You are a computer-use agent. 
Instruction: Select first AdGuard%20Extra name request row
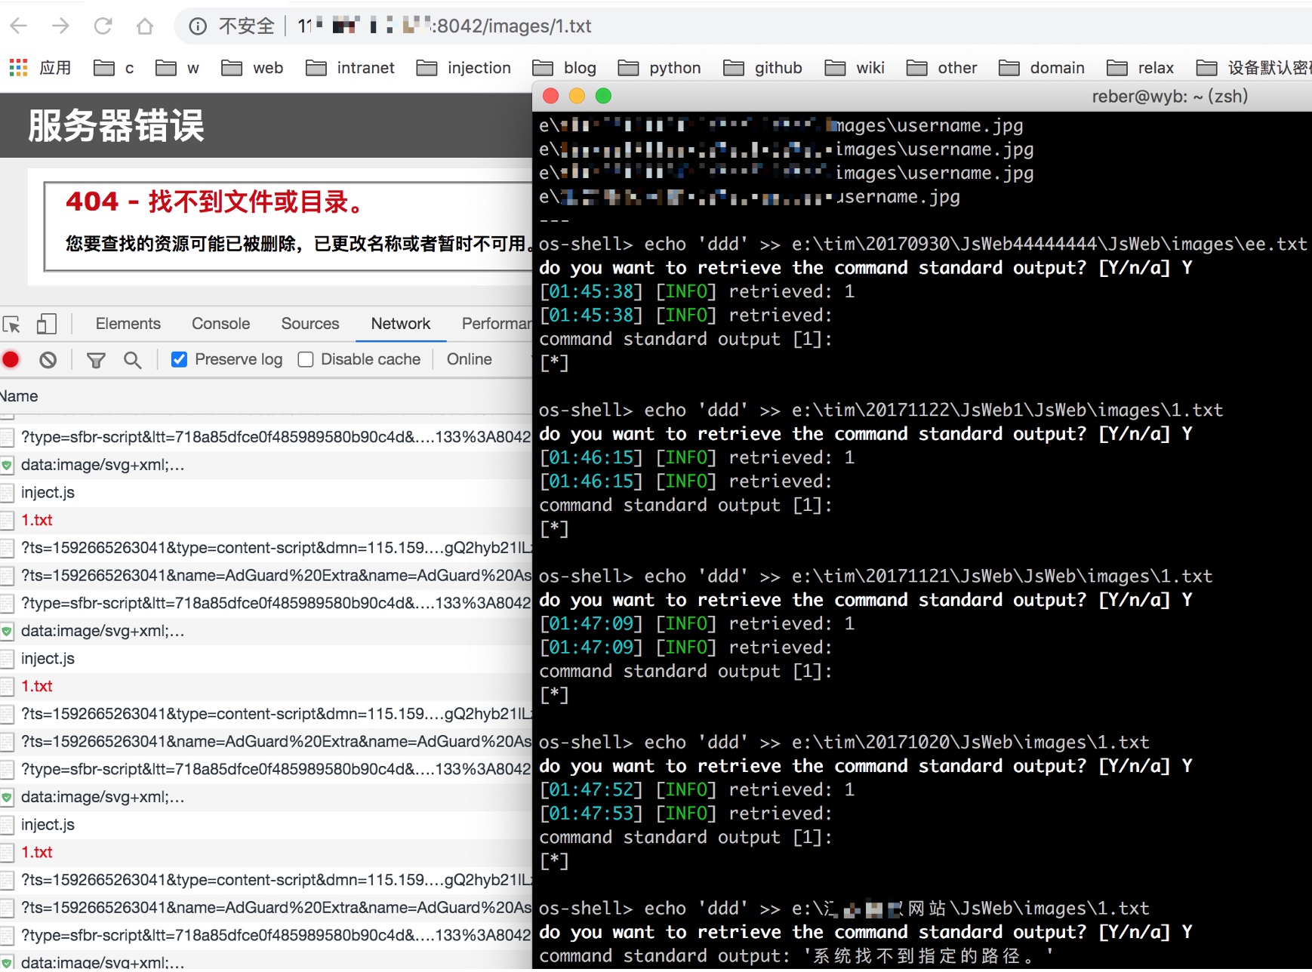click(x=266, y=576)
